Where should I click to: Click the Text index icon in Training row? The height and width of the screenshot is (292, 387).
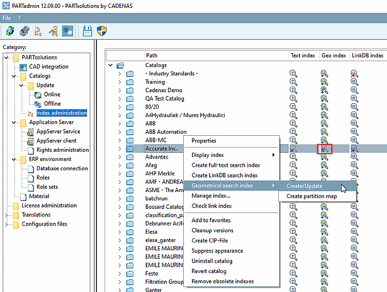point(293,82)
